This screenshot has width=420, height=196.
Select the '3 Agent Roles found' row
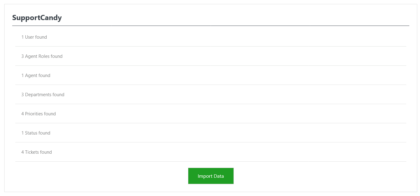(x=42, y=56)
